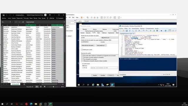Image resolution: width=188 pixels, height=106 pixels.
Task: Click Compartir button in Excel
Action: coord(60,18)
